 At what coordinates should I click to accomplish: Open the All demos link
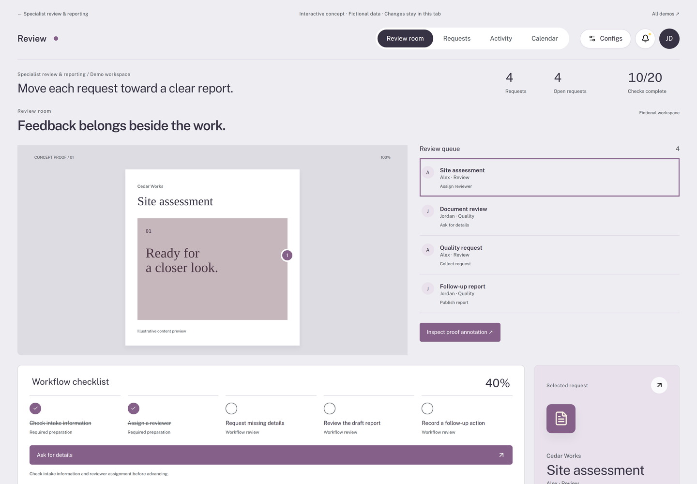coord(666,14)
